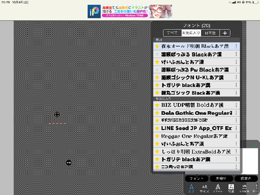Open options menu for 丸ゴシック Black

pos(236,93)
